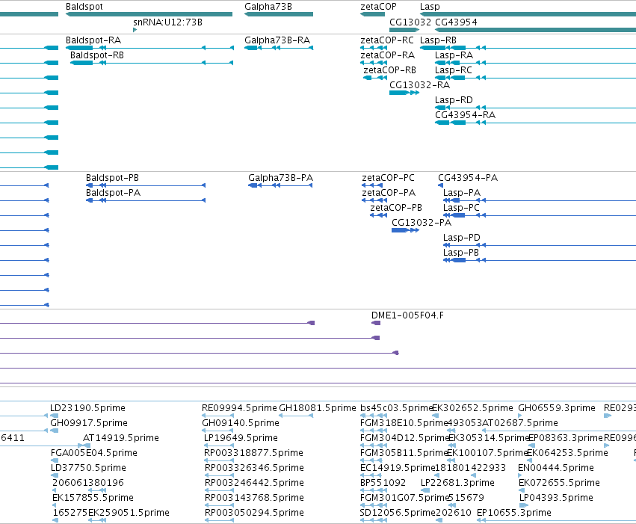Click the AT14919.5prime EST label
Viewport: 636px width, 524px height.
[x=121, y=438]
